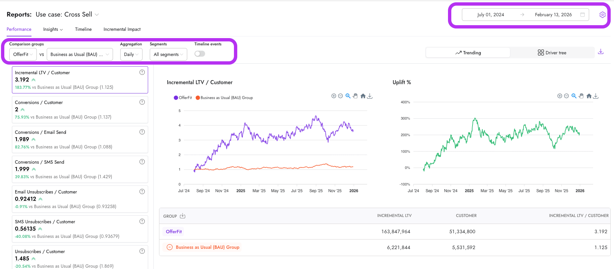Toggle OfferFit series in chart legend

[183, 98]
